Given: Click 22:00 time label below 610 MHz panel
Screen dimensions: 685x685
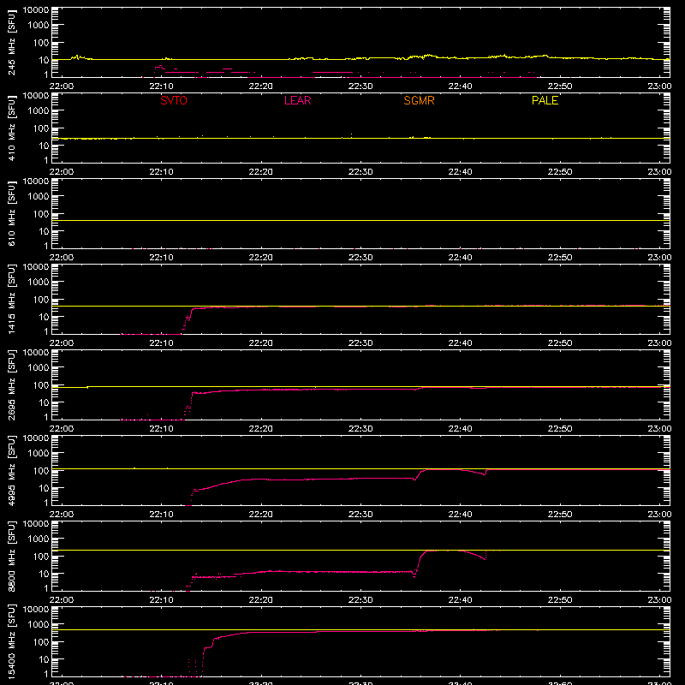Looking at the screenshot, I should point(62,258).
